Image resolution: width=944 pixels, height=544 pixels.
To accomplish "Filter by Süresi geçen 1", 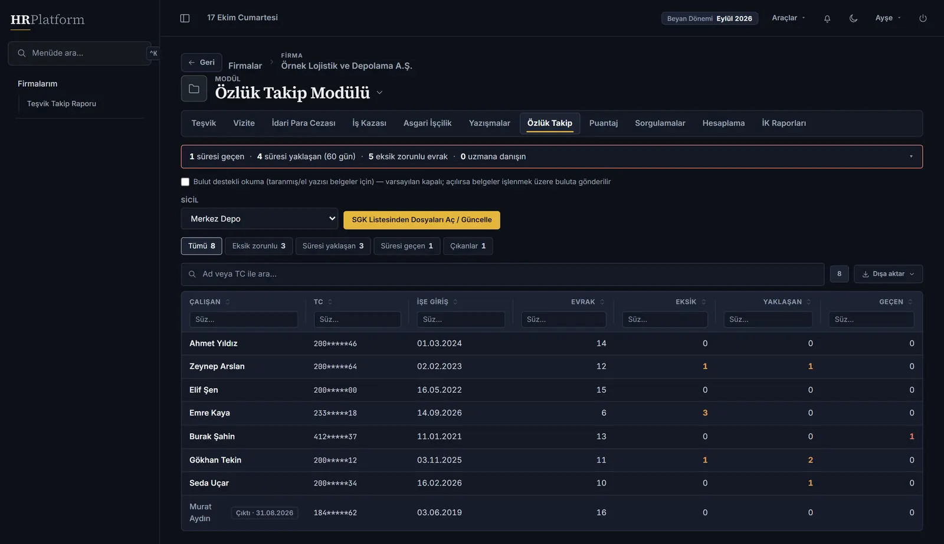I will 407,246.
